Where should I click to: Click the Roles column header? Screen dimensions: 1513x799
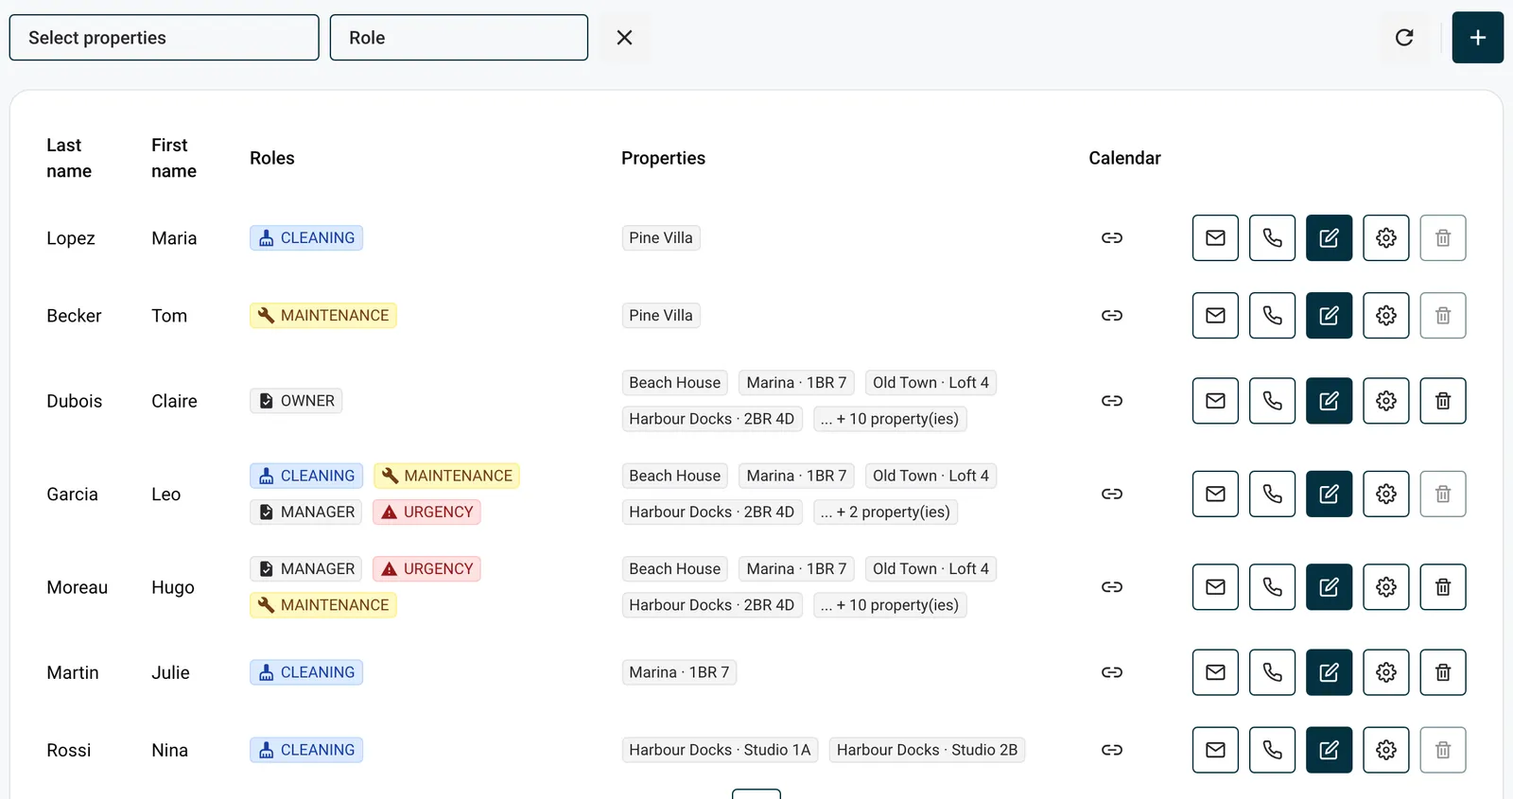click(272, 158)
